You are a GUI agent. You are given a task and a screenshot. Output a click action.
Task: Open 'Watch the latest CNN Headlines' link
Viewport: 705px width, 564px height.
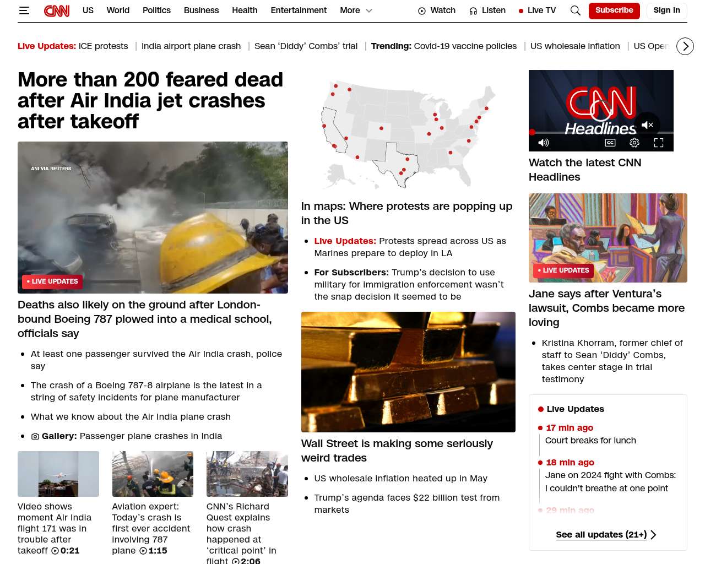point(585,170)
